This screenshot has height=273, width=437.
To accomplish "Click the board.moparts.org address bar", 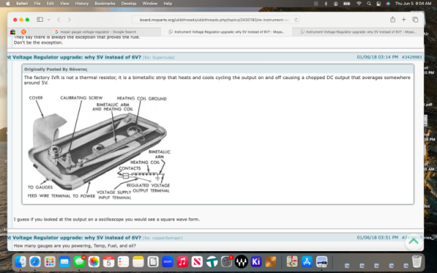I will 215,20.
